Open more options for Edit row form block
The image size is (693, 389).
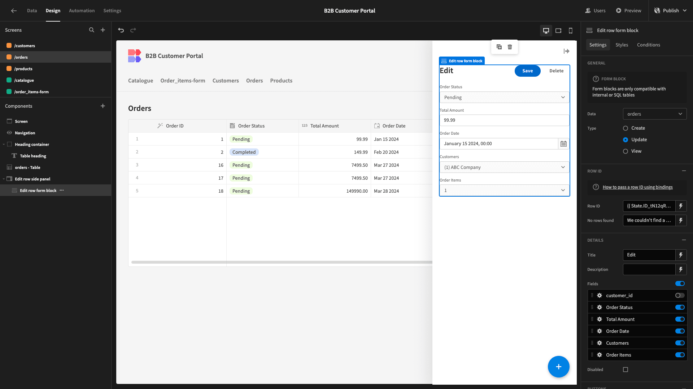[x=62, y=191]
